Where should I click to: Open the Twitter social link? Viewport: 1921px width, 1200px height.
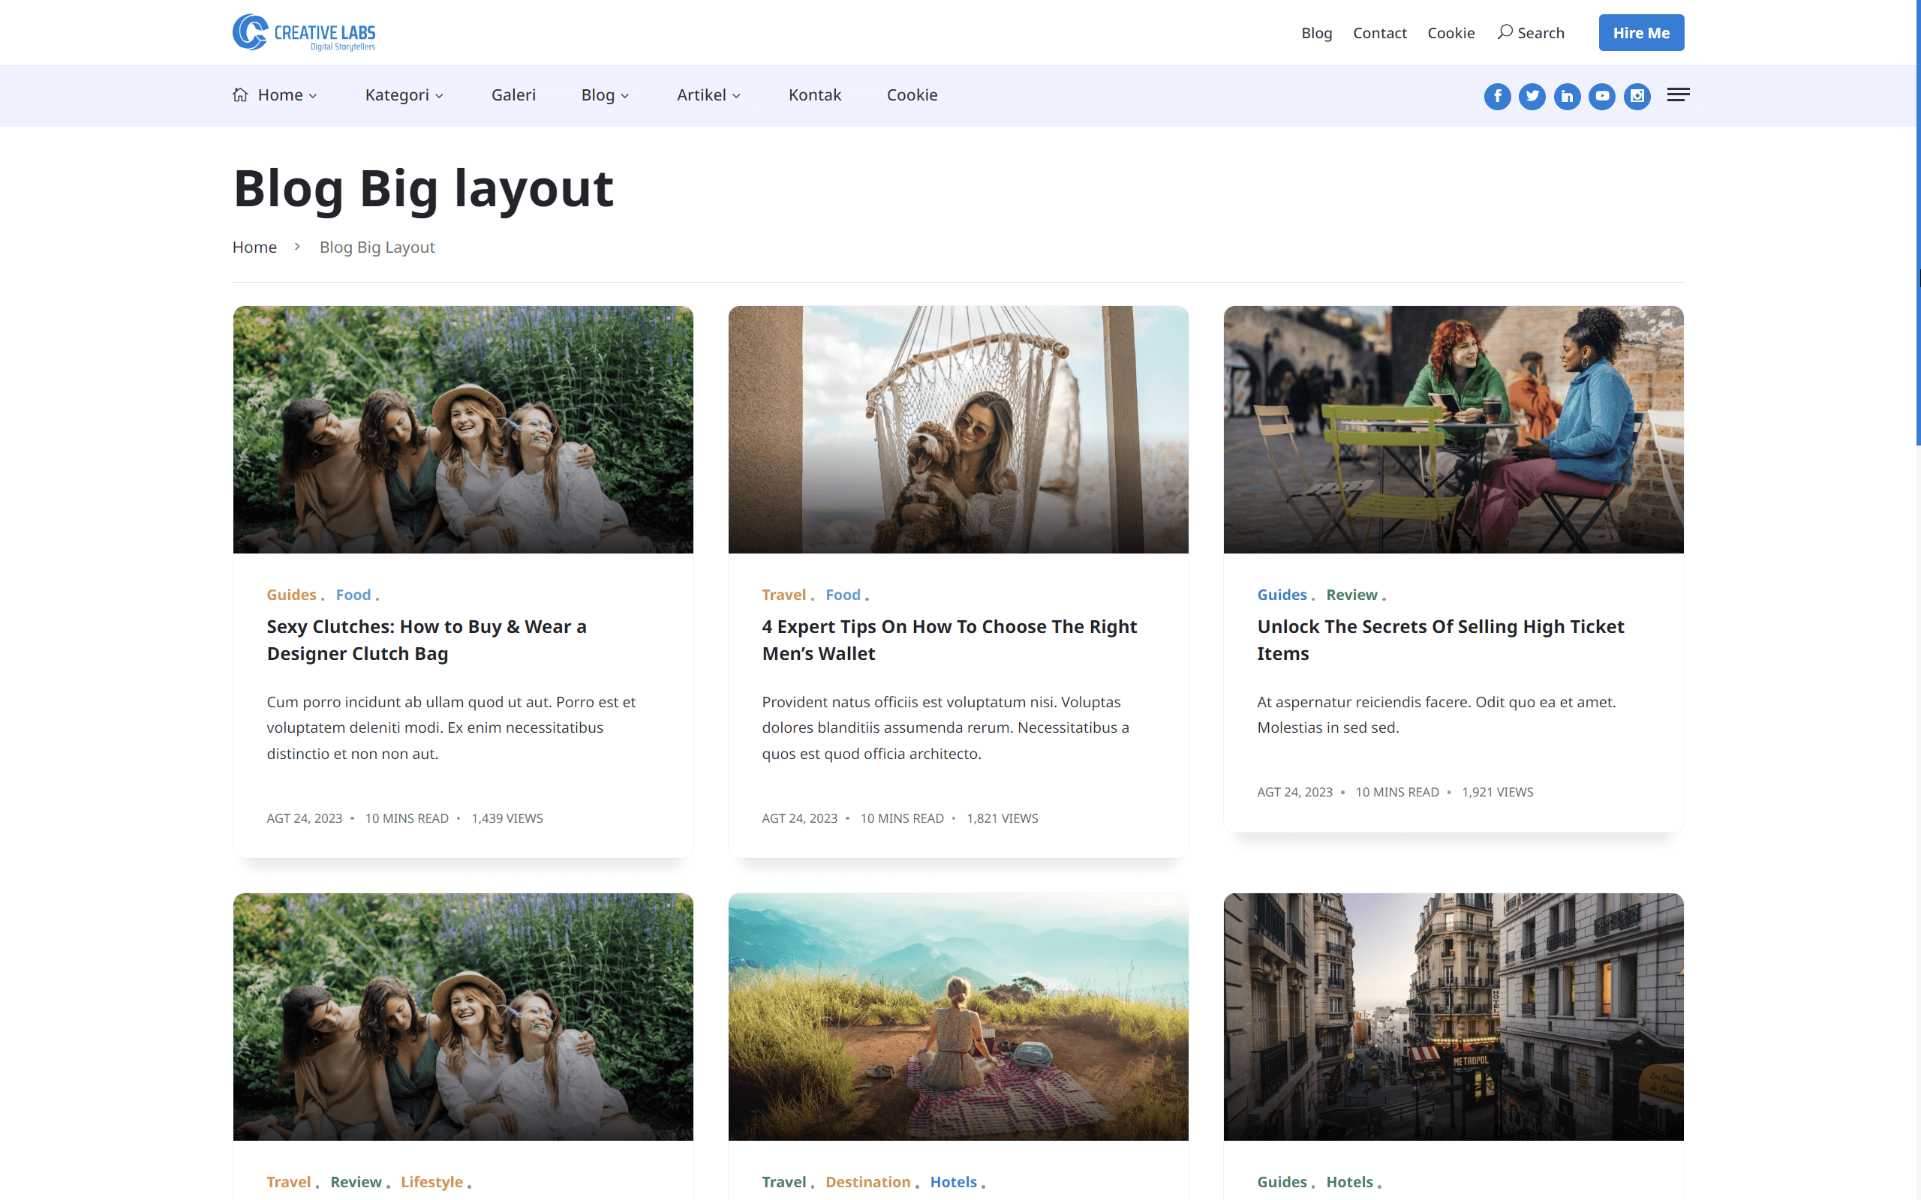1532,96
